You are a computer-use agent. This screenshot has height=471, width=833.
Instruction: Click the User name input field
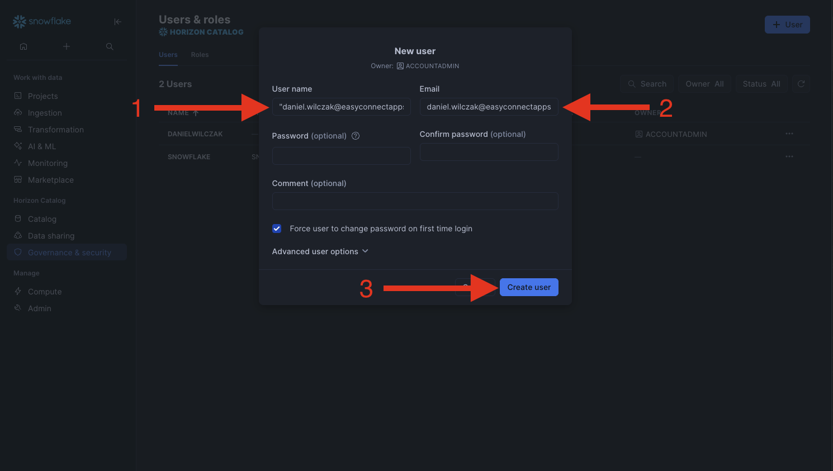point(341,107)
